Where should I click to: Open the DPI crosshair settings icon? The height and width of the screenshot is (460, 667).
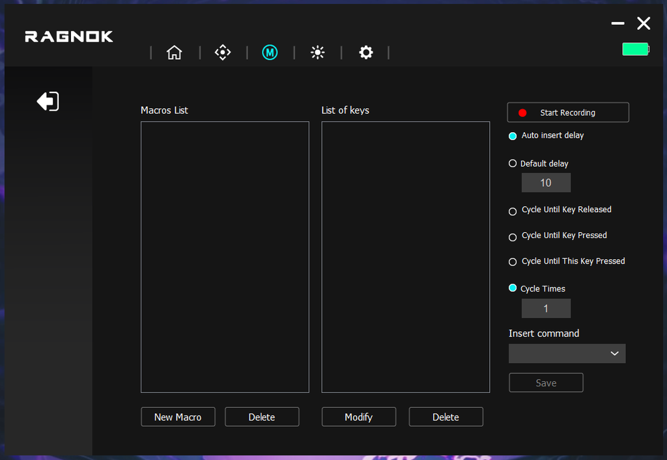tap(223, 53)
